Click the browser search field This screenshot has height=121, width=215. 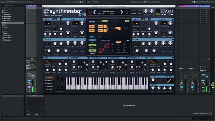pos(13,5)
